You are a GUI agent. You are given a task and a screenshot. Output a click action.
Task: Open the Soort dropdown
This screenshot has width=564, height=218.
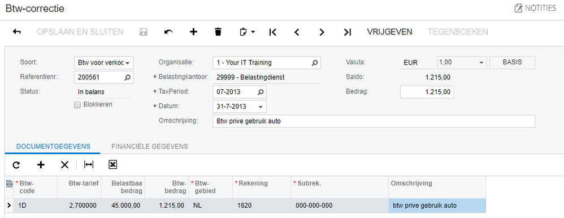tap(103, 63)
